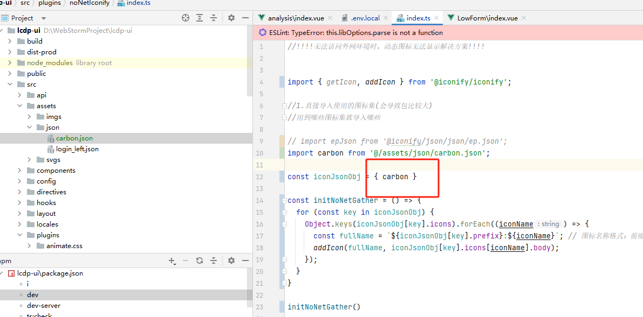
Task: Collapse all in the npm panel
Action: 214,260
